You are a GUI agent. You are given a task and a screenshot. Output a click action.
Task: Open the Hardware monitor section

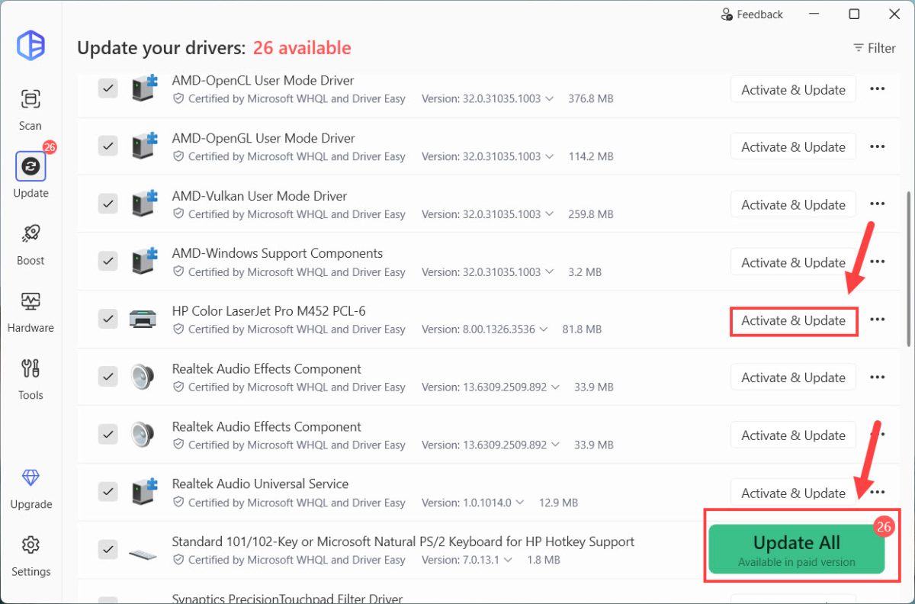(x=30, y=311)
